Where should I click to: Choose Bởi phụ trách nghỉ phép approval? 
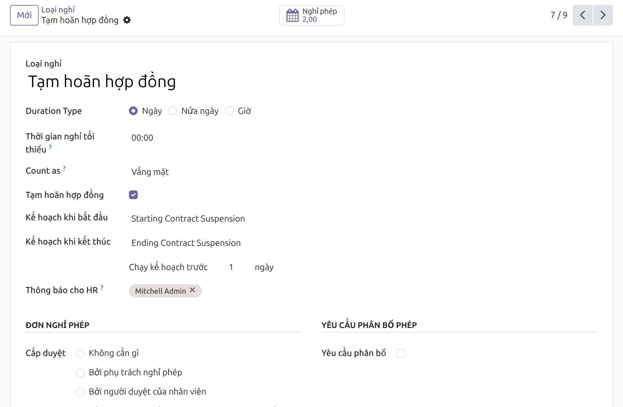[x=80, y=373]
